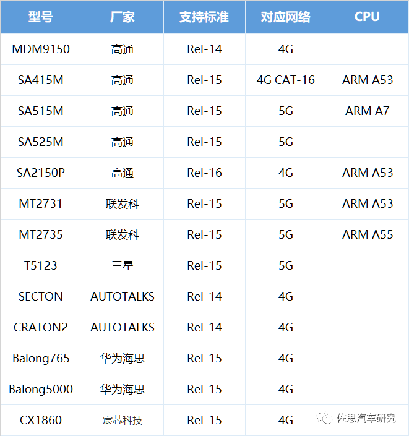The image size is (409, 436).
Task: Click ARM A53 in the SA415M row
Action: pos(368,80)
